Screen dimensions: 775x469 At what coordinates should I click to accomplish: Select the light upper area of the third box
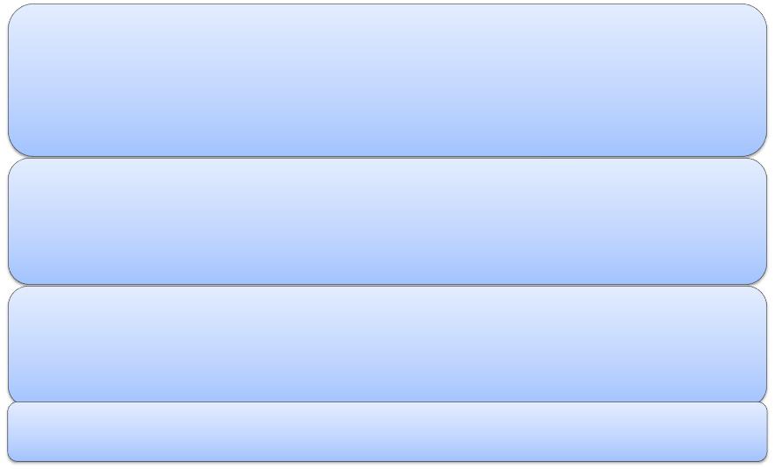[388, 306]
